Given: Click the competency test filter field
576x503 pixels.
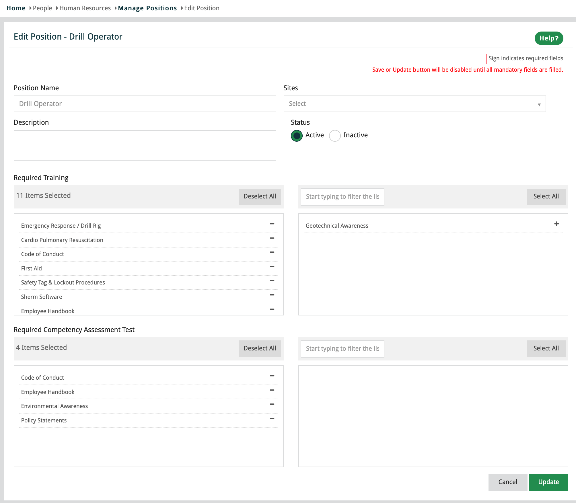Looking at the screenshot, I should click(x=342, y=349).
